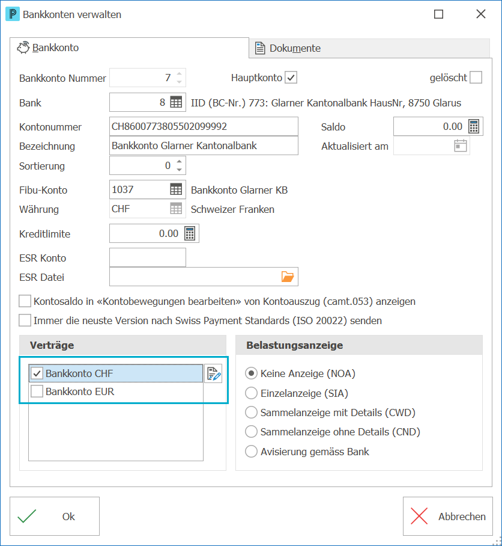Open the Aktualisiert am calendar picker
The height and width of the screenshot is (546, 502).
coord(461,146)
